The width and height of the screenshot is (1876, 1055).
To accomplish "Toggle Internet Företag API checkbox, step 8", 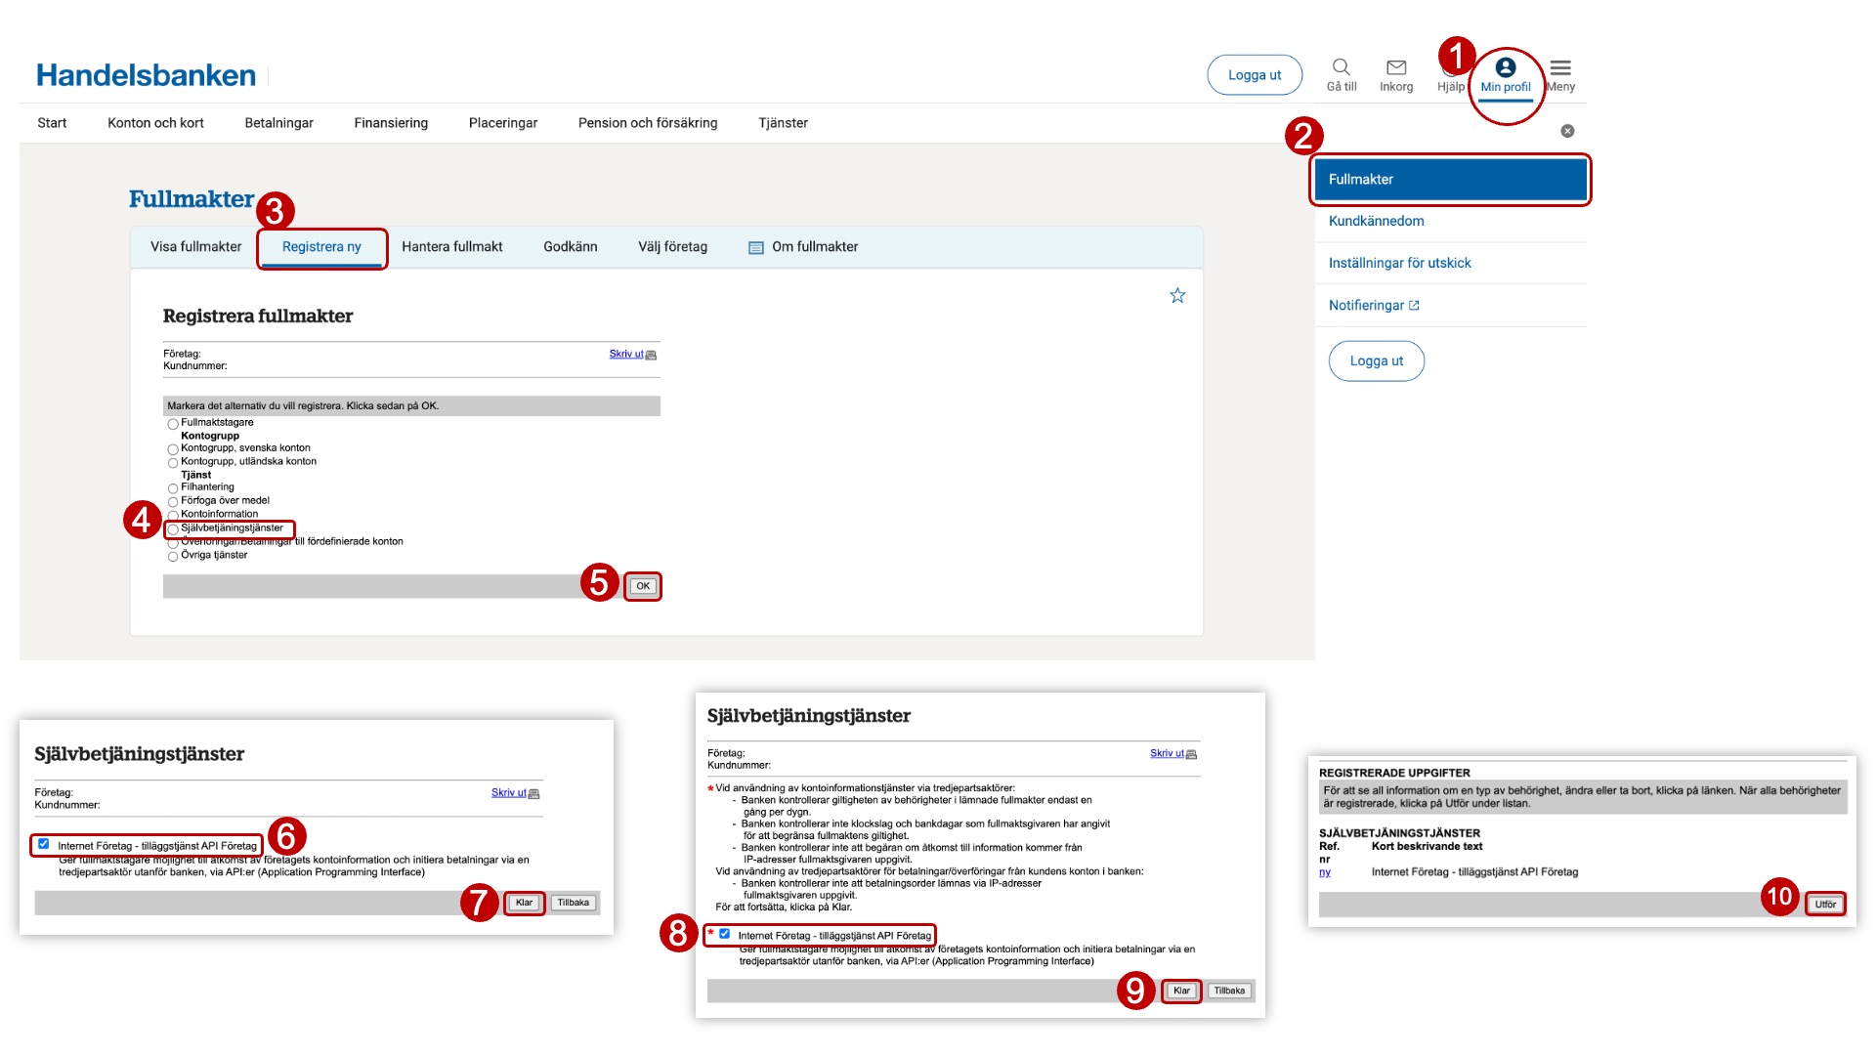I will point(724,934).
